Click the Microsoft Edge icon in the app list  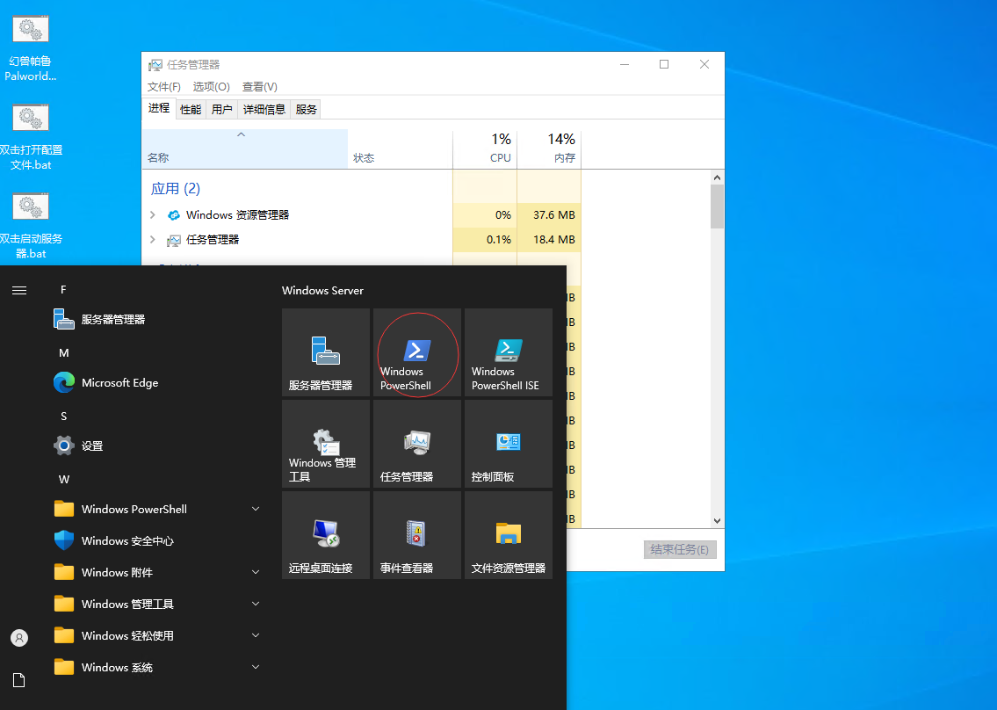[63, 382]
